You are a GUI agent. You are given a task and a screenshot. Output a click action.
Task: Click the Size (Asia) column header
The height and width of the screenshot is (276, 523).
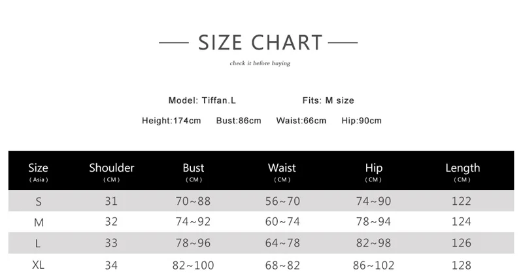tap(39, 171)
